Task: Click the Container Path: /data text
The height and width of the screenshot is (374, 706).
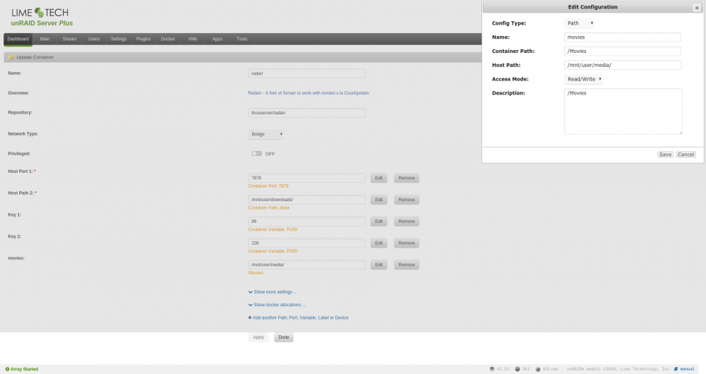Action: 269,208
